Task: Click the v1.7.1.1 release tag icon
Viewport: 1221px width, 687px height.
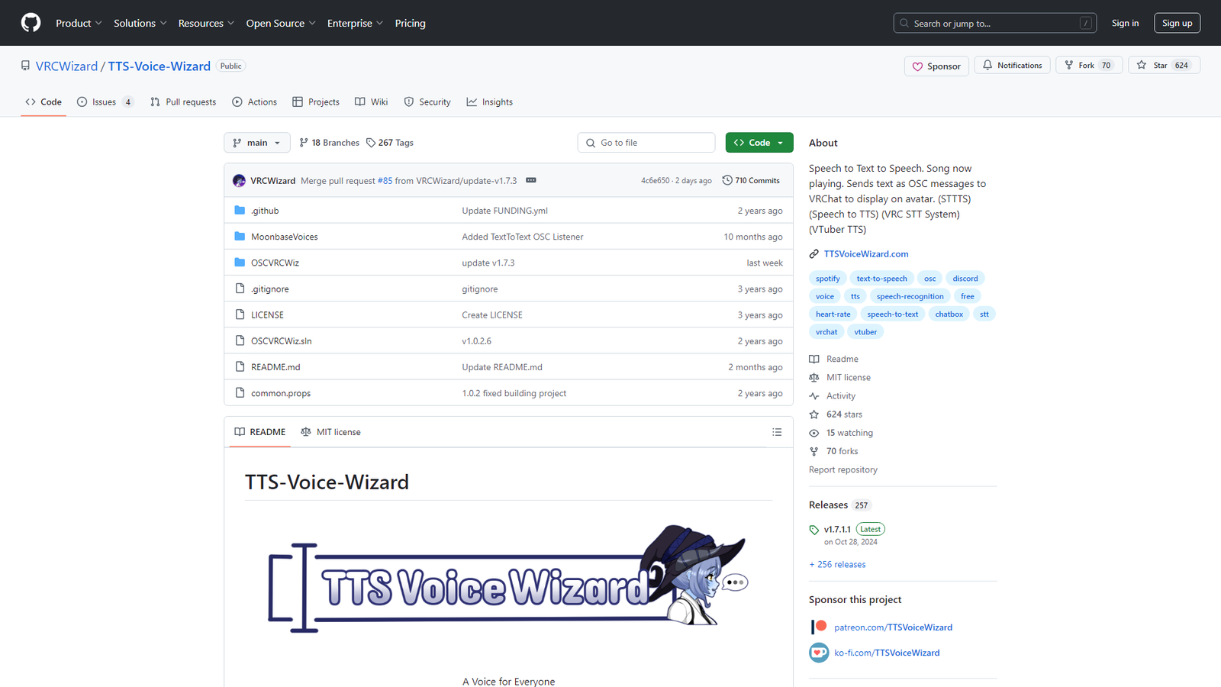Action: coord(814,530)
